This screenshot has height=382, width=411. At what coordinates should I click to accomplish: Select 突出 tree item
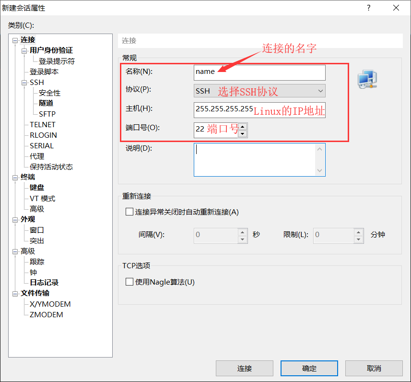[37, 240]
